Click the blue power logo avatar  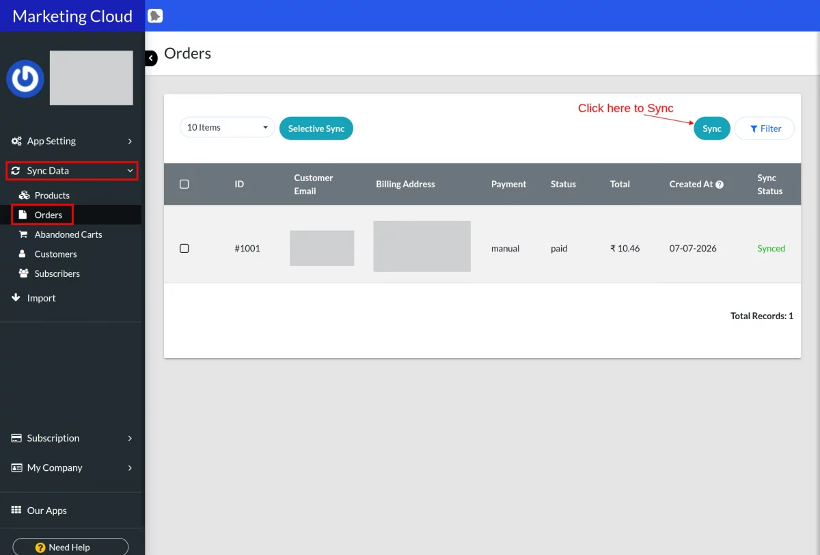point(25,79)
